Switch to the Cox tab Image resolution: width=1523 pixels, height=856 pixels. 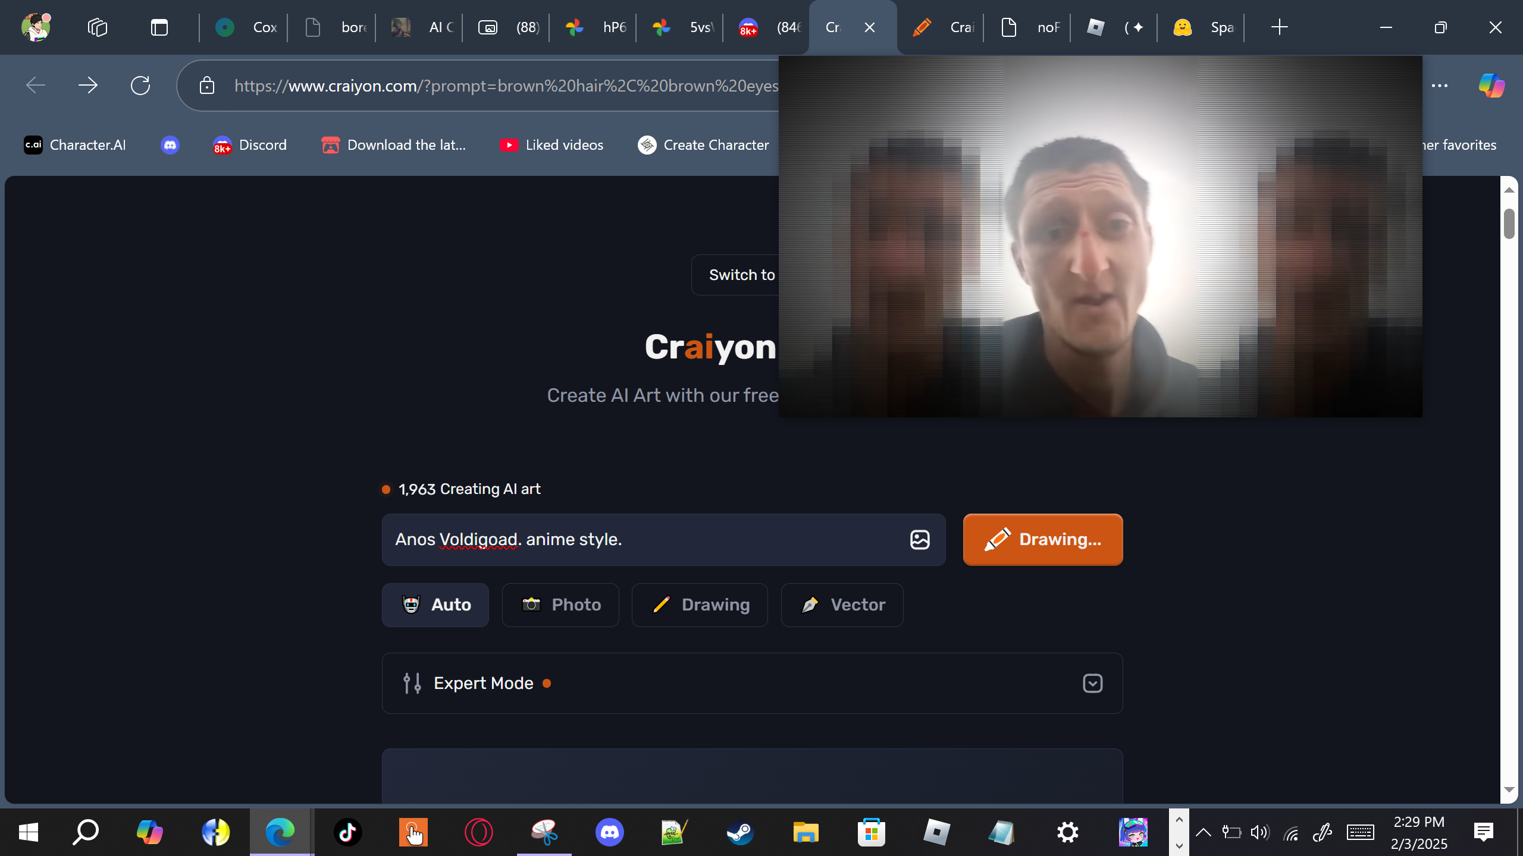pos(245,27)
